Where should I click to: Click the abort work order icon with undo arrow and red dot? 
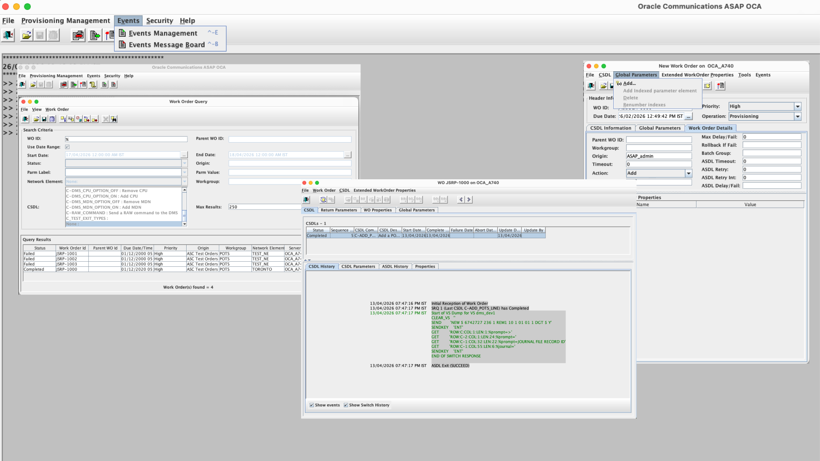(x=87, y=119)
